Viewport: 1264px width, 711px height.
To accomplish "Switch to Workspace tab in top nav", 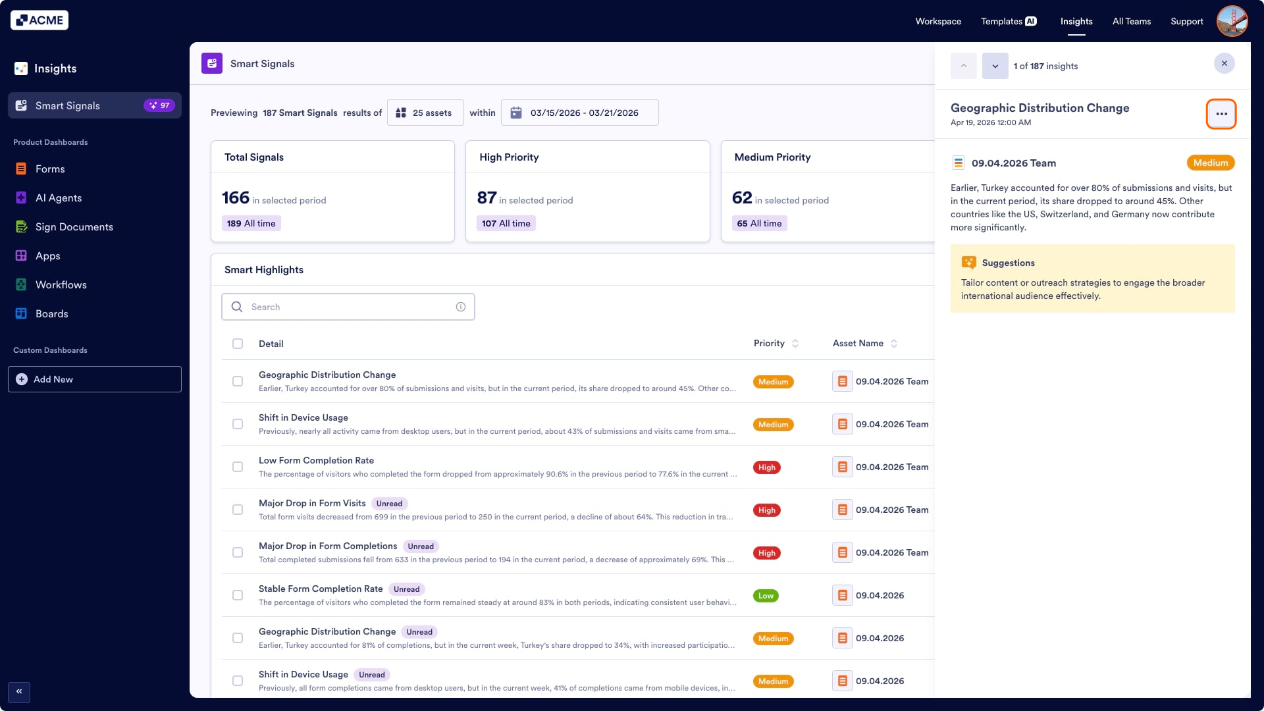I will coord(938,21).
